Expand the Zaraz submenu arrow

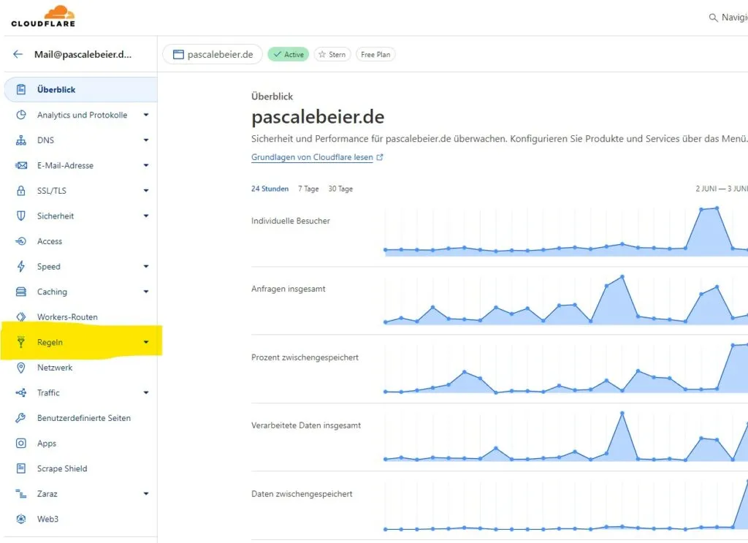point(146,494)
